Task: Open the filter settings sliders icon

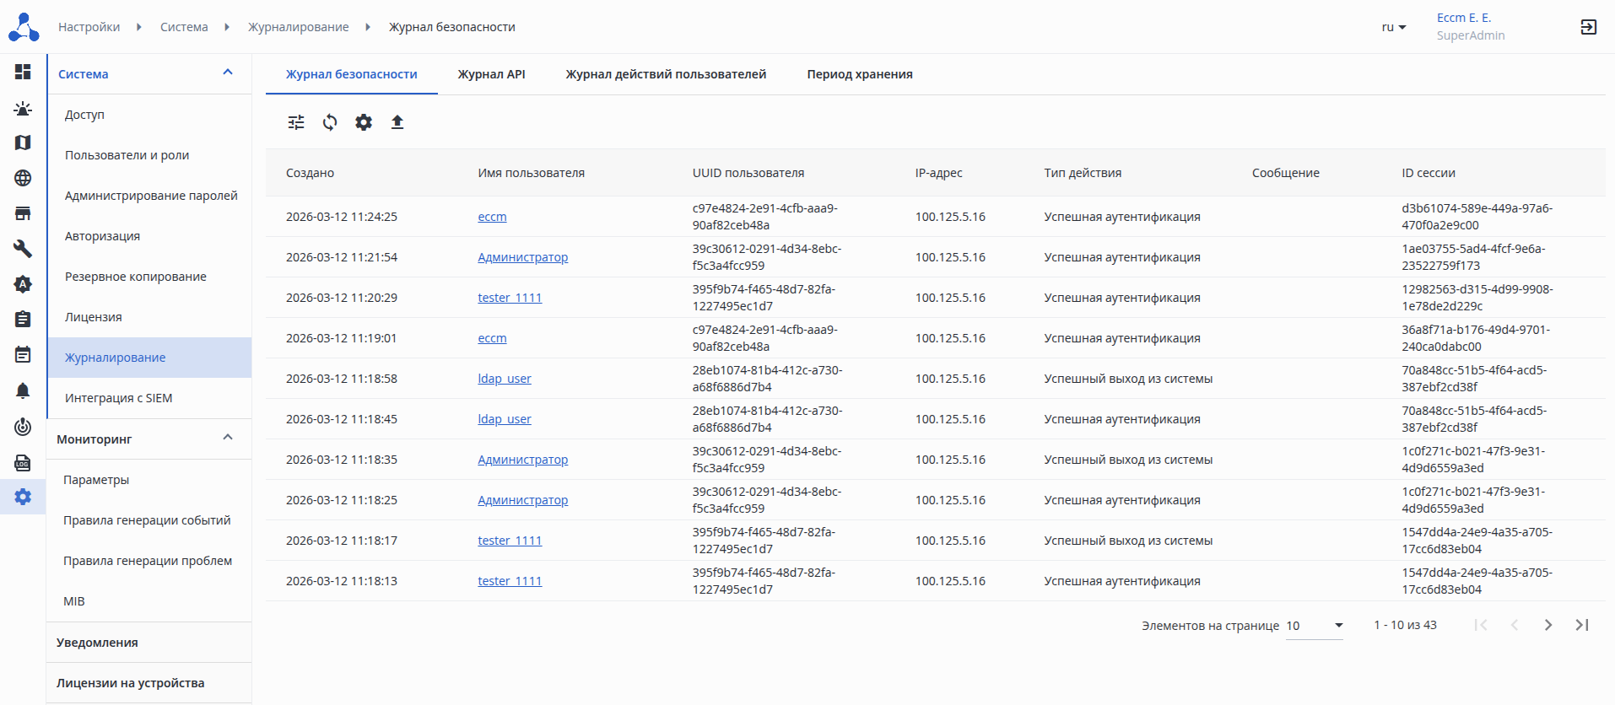Action: tap(296, 122)
